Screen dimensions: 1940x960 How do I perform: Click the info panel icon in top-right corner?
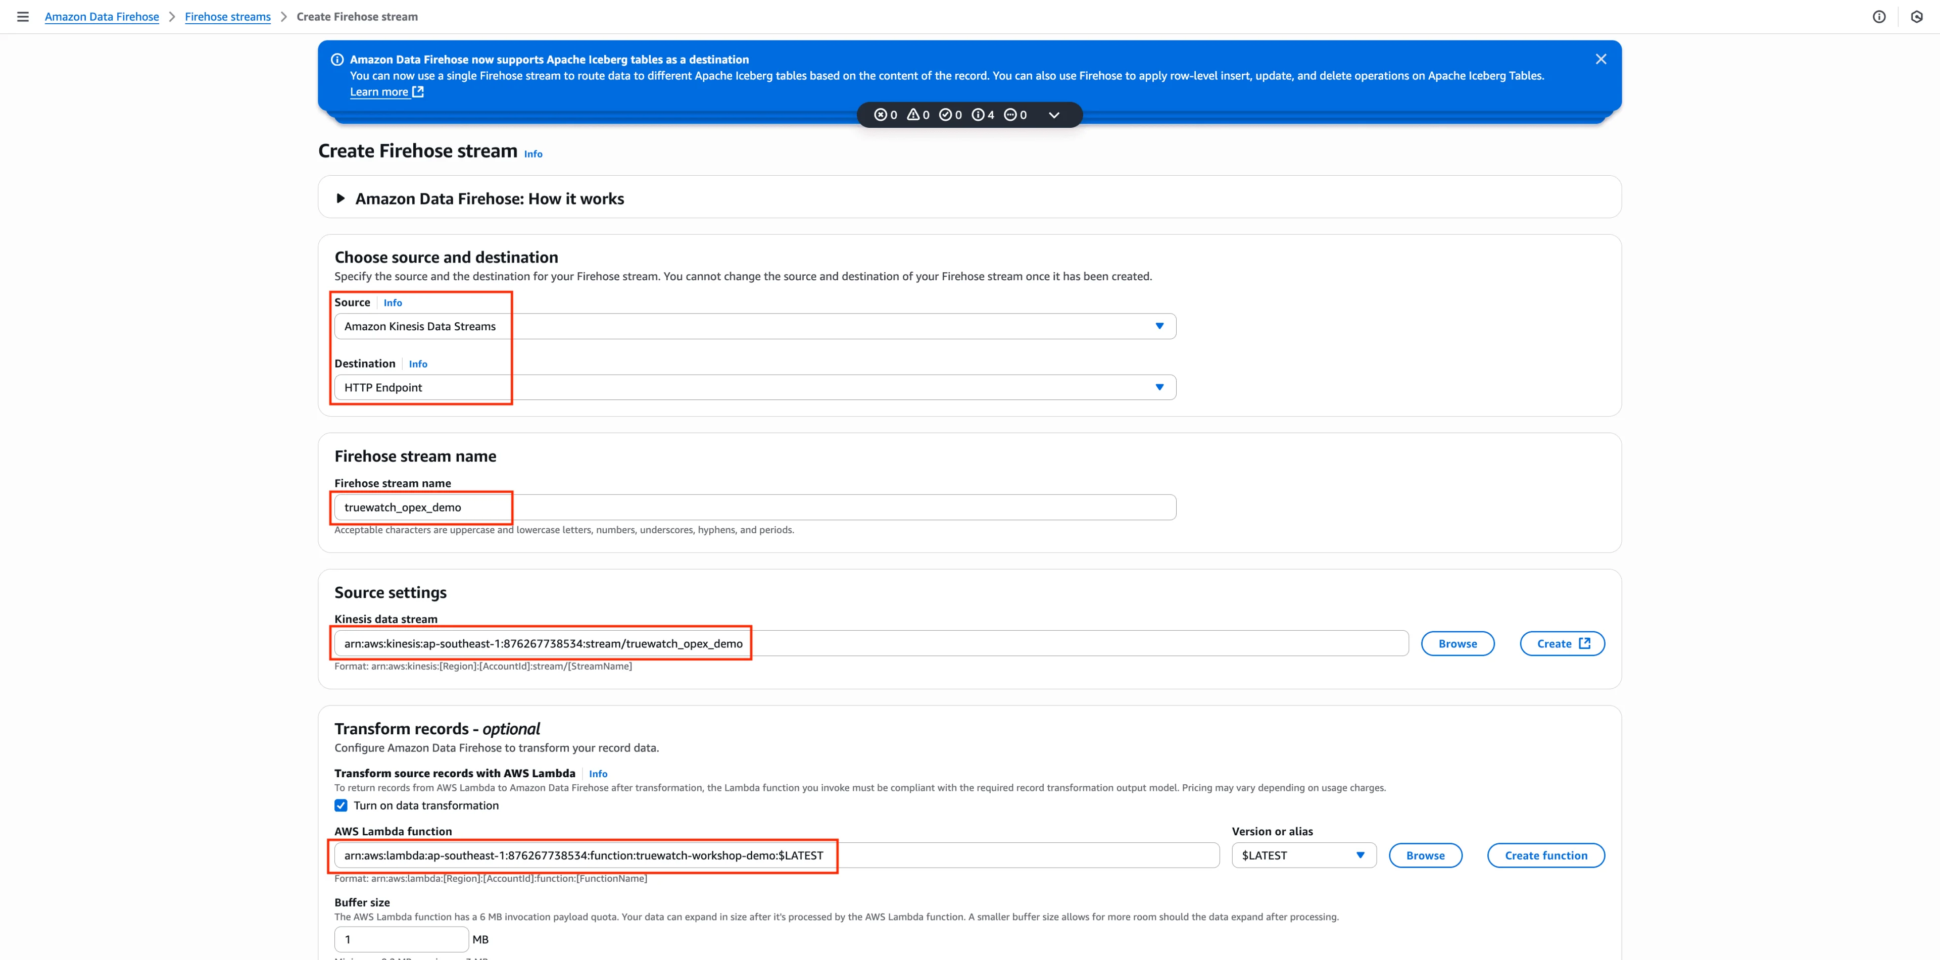click(x=1879, y=17)
